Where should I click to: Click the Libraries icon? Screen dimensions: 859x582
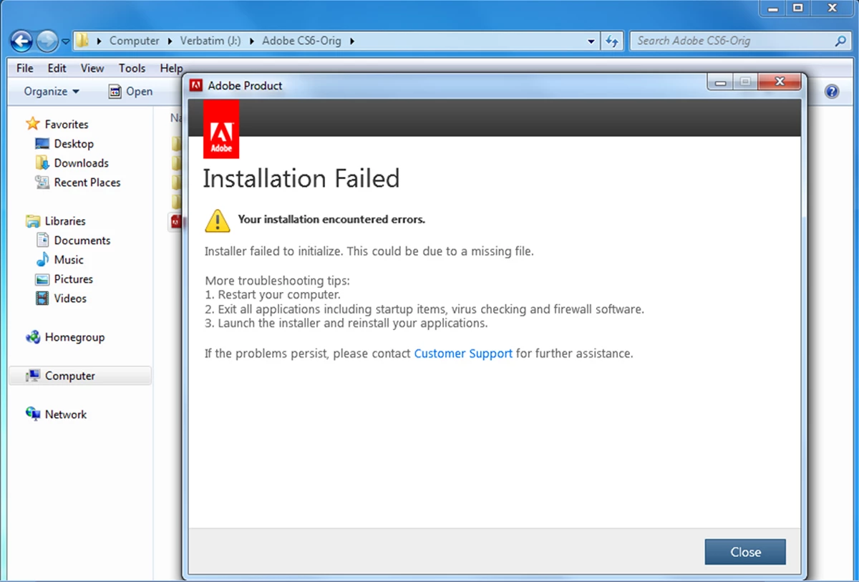point(33,221)
